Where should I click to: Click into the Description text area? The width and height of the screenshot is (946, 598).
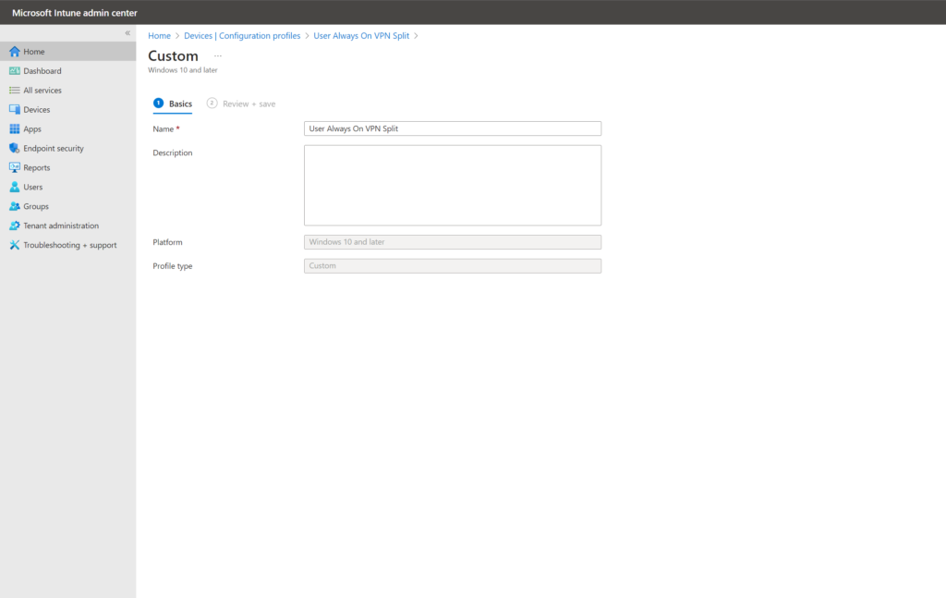point(453,185)
